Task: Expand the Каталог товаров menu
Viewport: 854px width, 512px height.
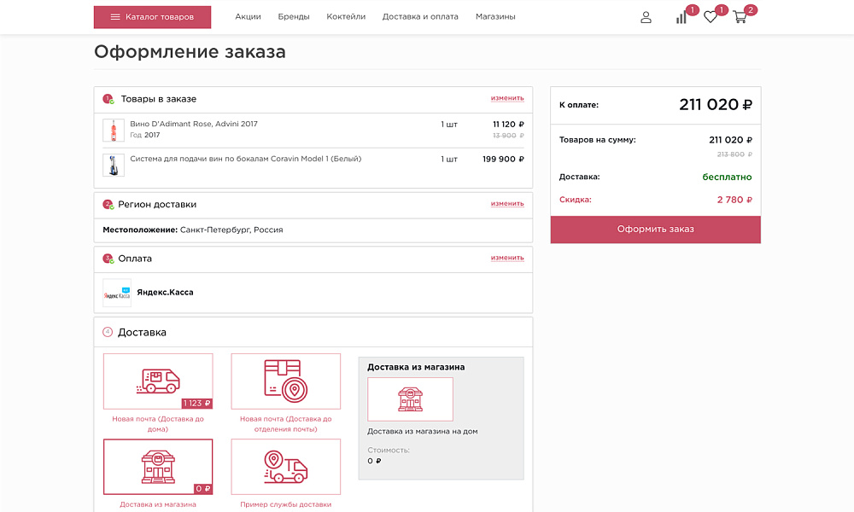Action: coord(152,16)
